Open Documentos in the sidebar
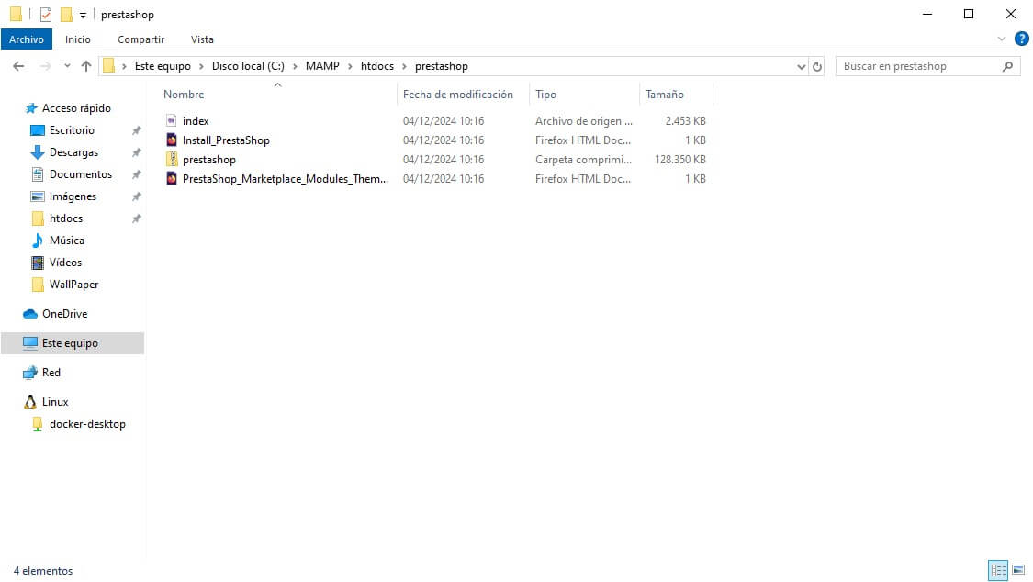Viewport: 1033px width, 582px height. [81, 174]
